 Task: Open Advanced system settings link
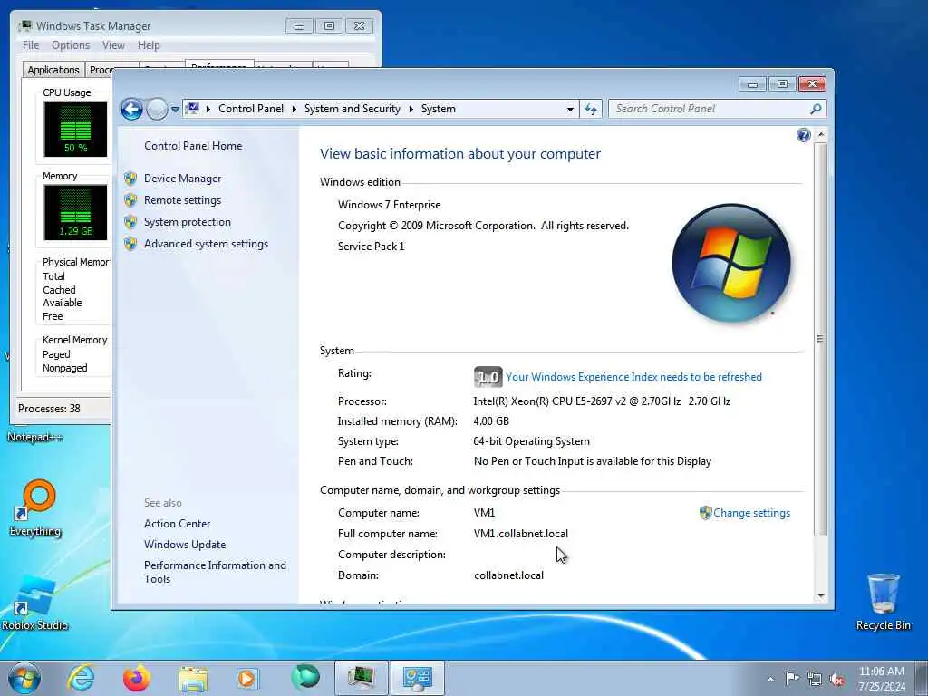click(206, 244)
